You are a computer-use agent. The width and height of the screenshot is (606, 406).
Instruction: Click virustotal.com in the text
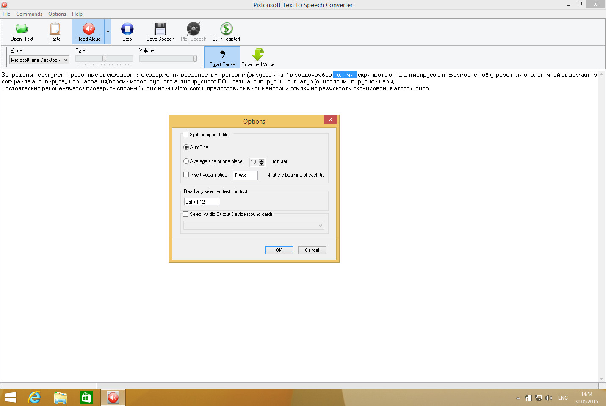pos(183,88)
